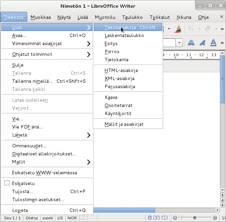Open dropdown arrow left of paintbrush

click(x=169, y=29)
